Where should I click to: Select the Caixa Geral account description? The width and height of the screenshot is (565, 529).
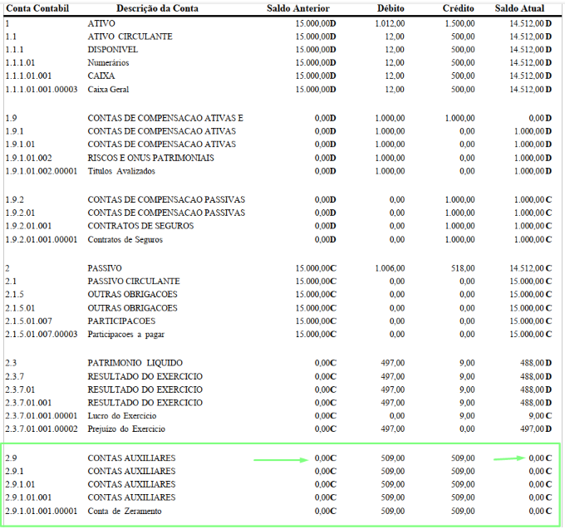(x=108, y=90)
